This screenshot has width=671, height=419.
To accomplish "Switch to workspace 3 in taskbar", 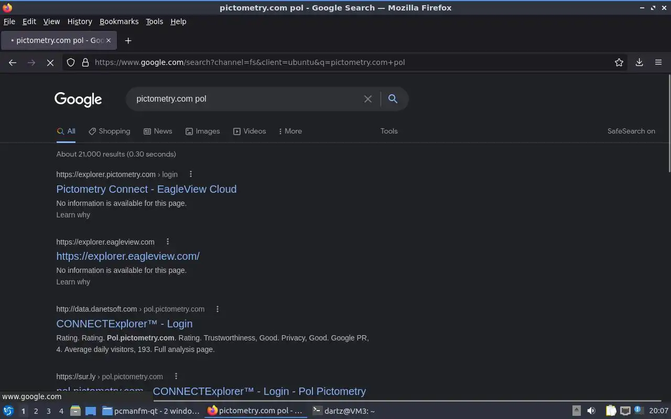I will 48,411.
